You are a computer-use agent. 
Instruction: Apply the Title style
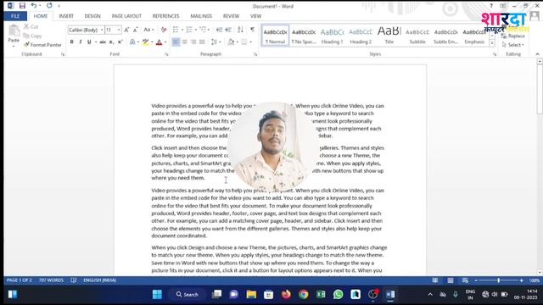[389, 36]
